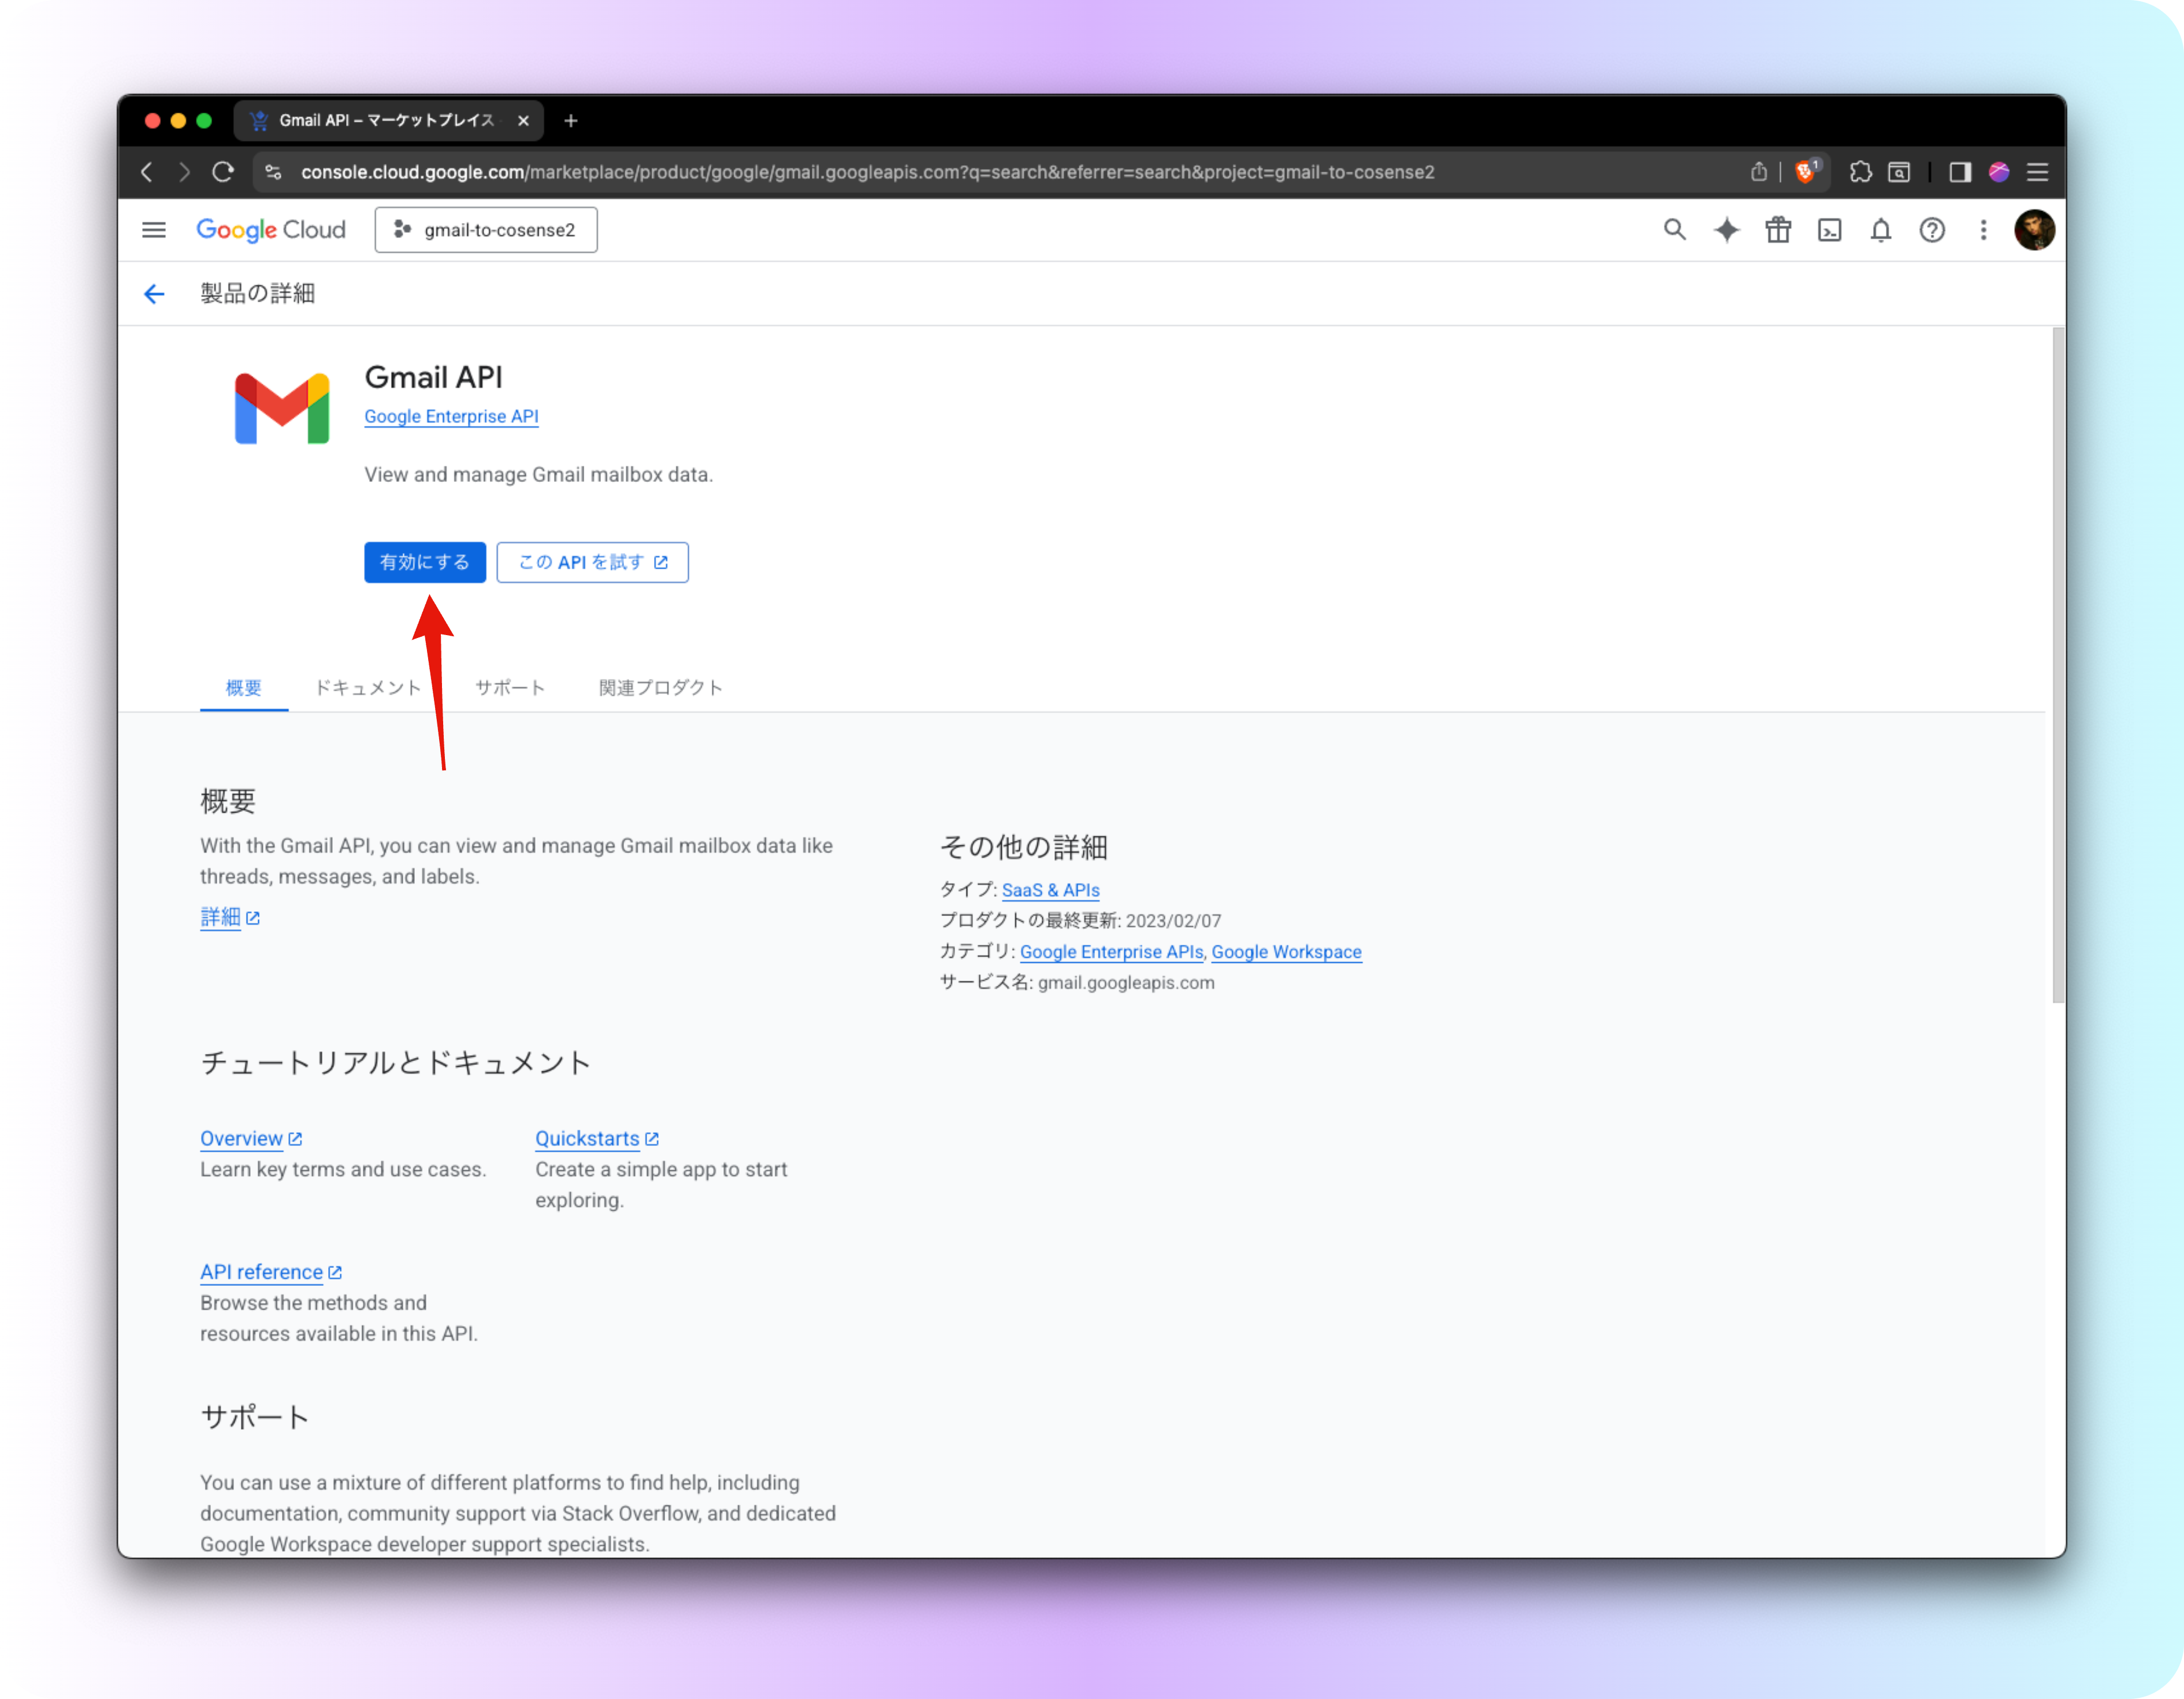
Task: Click the 製品の詳細 page title
Action: click(x=258, y=293)
